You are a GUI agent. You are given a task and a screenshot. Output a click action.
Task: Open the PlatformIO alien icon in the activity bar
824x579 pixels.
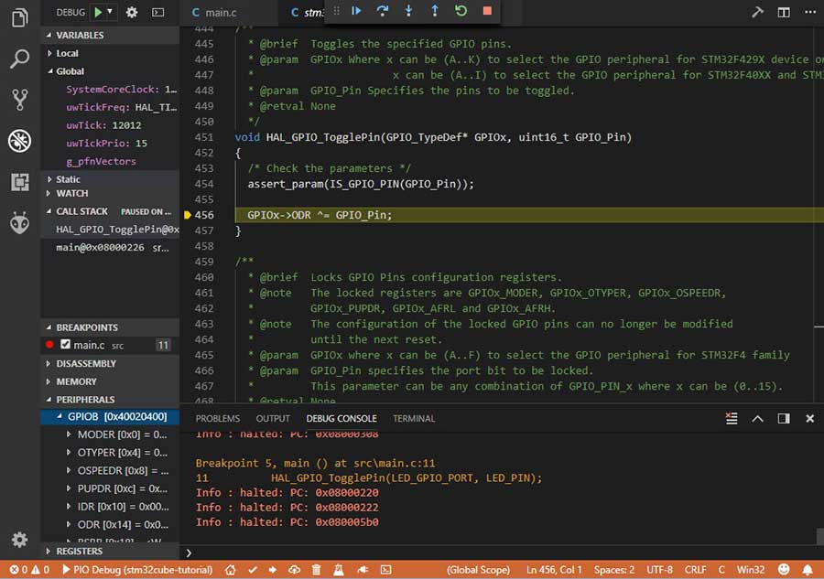[19, 221]
